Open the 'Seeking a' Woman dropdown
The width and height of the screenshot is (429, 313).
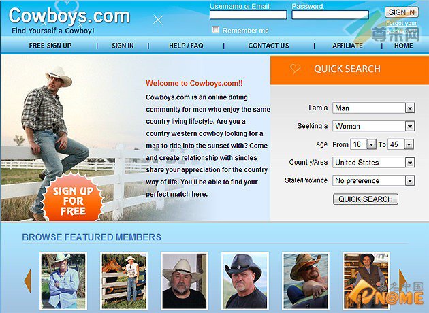(373, 126)
